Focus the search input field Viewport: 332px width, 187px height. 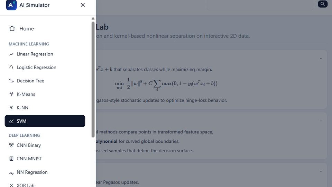[x=260, y=4]
